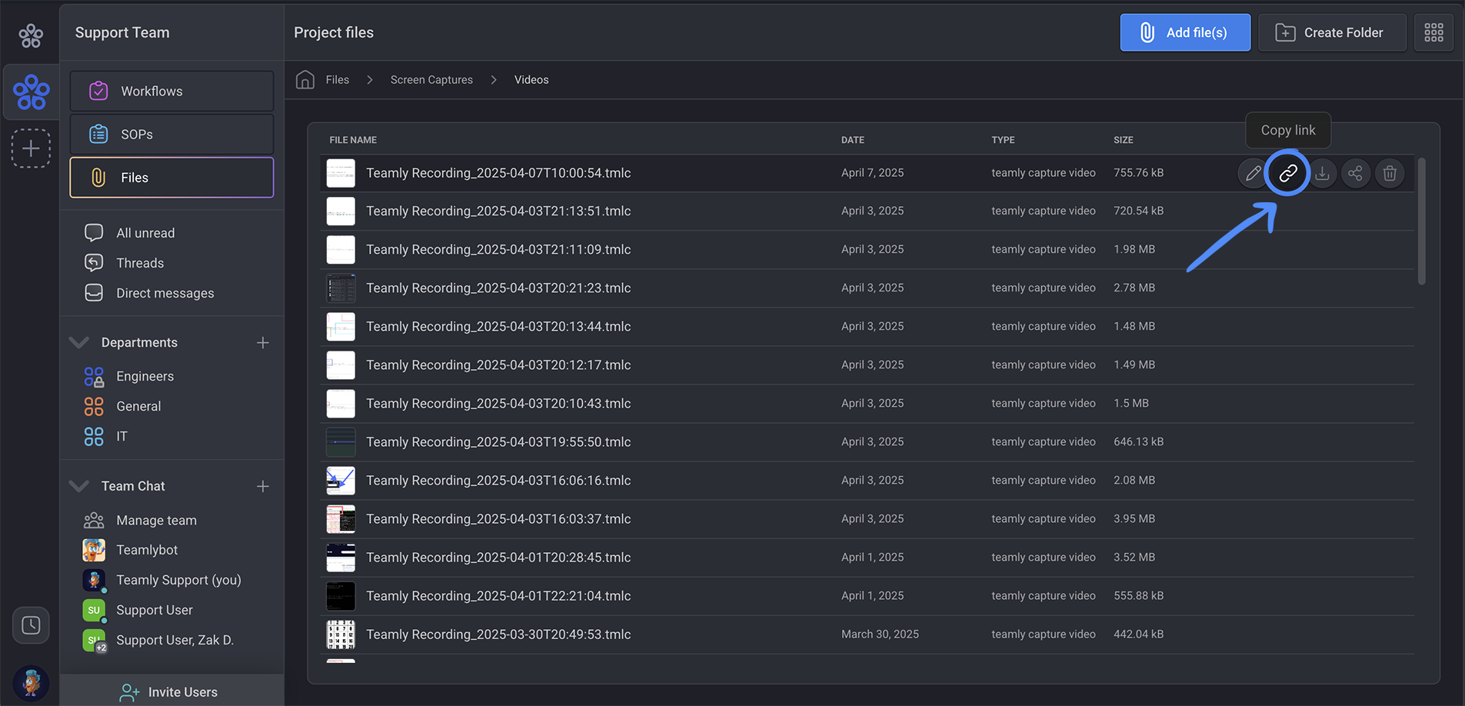
Task: Copy link for the 10:00:54 recording
Action: tap(1288, 173)
